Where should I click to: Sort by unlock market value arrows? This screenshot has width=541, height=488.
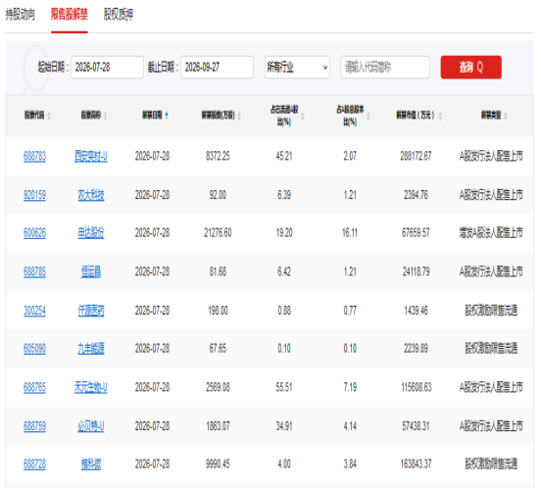coord(440,116)
